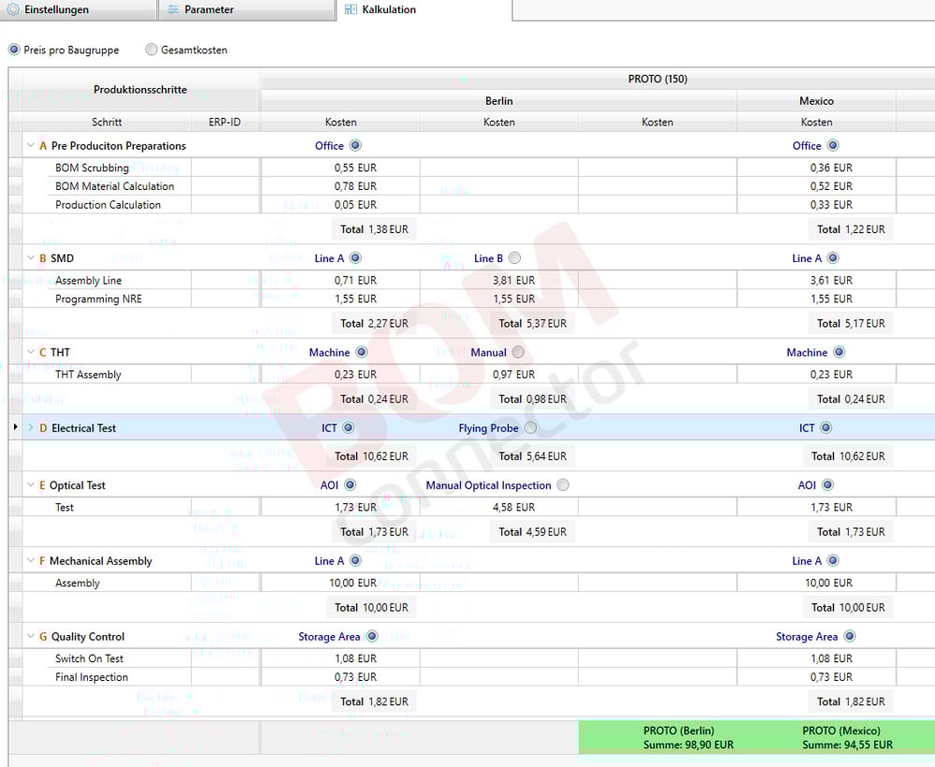Enable Storage Area for Quality Control in Berlin

[x=371, y=636]
